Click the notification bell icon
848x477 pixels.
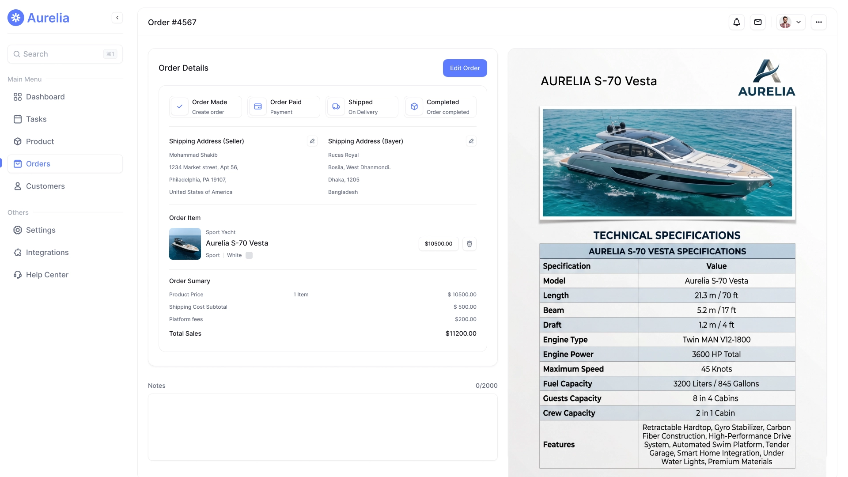(x=736, y=22)
